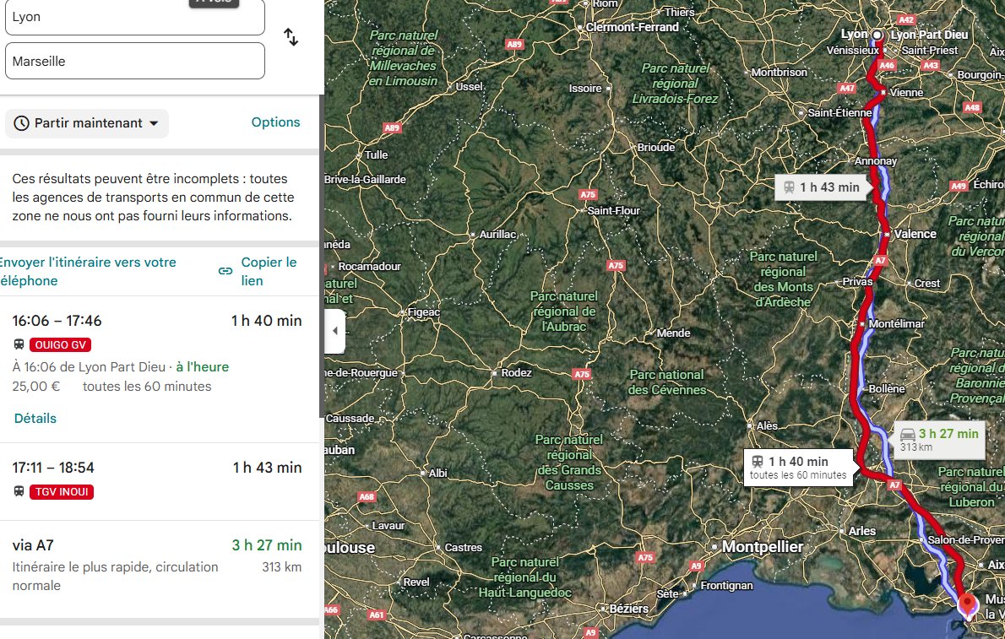Click the Valence city label on map
The height and width of the screenshot is (639, 1005).
pyautogui.click(x=915, y=234)
